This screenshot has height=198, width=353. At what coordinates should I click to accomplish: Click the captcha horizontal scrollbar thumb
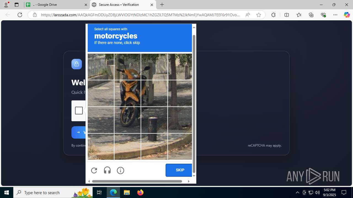(x=137, y=181)
